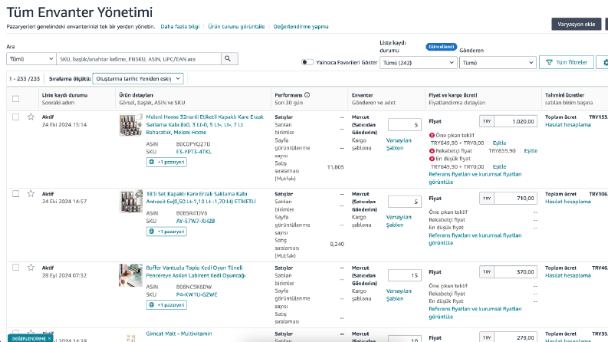Check the 18'li Set Kapaklı row checkbox
This screenshot has width=608, height=342.
pyautogui.click(x=15, y=193)
